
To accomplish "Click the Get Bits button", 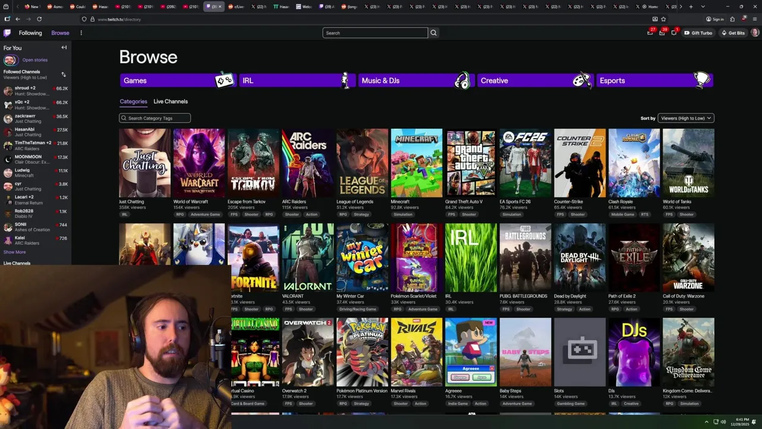I will pos(733,33).
